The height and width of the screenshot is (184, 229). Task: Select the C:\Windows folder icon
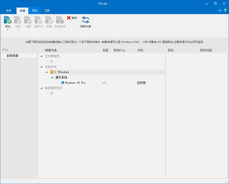pos(52,72)
